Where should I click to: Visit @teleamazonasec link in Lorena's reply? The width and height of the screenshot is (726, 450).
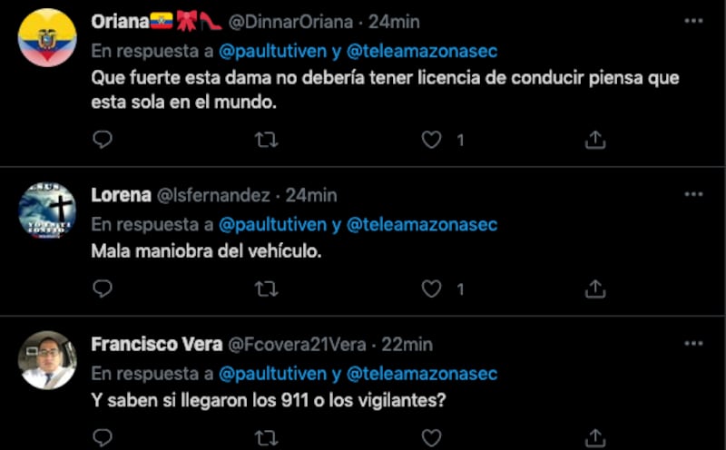[x=422, y=224]
